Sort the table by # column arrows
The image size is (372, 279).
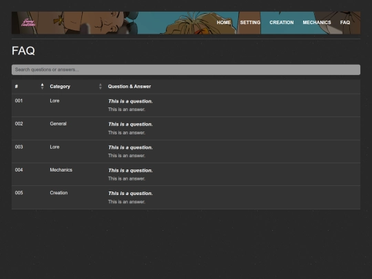coord(42,86)
